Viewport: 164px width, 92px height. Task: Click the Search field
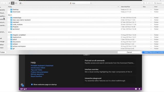158,3
